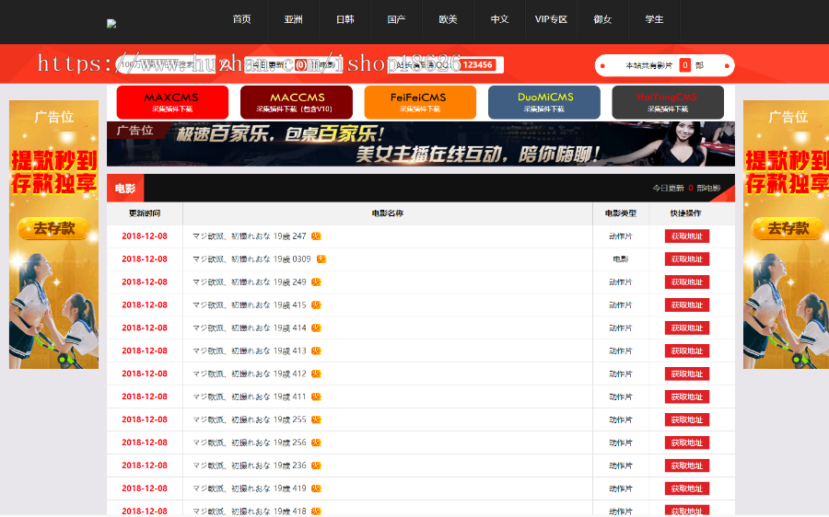The image size is (829, 517).
Task: Open the movie title ending 236
Action: [x=250, y=465]
